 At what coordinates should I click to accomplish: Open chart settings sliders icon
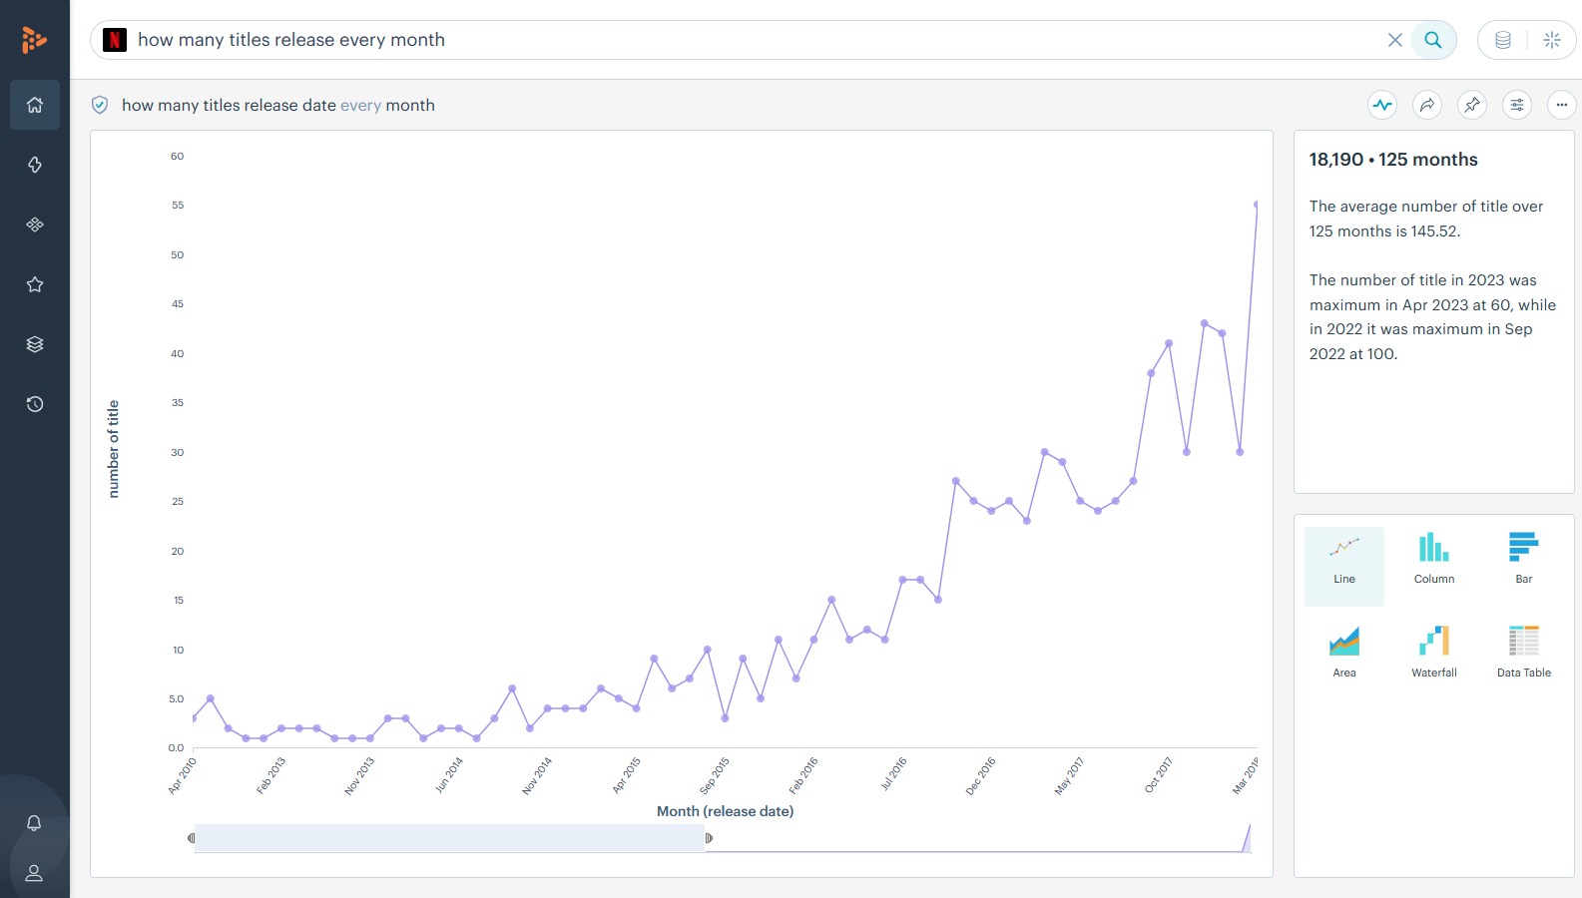click(x=1517, y=105)
